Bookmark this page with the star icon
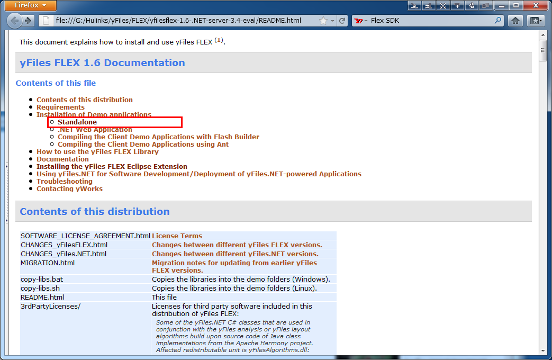 323,21
